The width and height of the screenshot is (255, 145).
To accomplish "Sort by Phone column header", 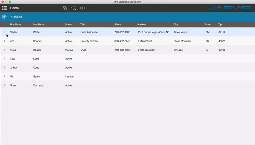I will click(x=118, y=25).
